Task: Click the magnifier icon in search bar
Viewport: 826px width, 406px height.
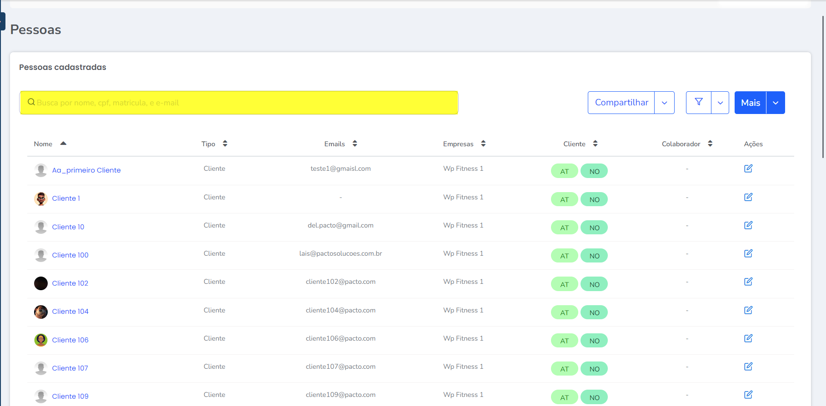Action: tap(31, 102)
